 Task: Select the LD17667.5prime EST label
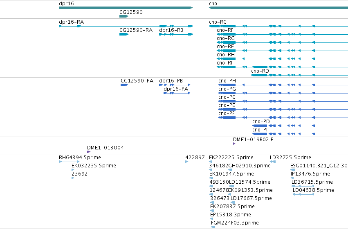click(251, 198)
